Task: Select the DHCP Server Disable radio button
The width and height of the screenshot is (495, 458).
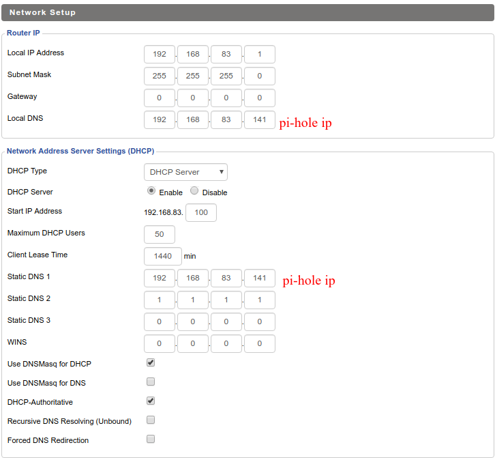Action: coord(194,192)
